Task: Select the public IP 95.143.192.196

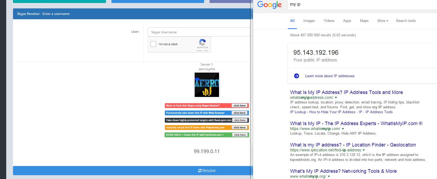Action: pyautogui.click(x=316, y=53)
